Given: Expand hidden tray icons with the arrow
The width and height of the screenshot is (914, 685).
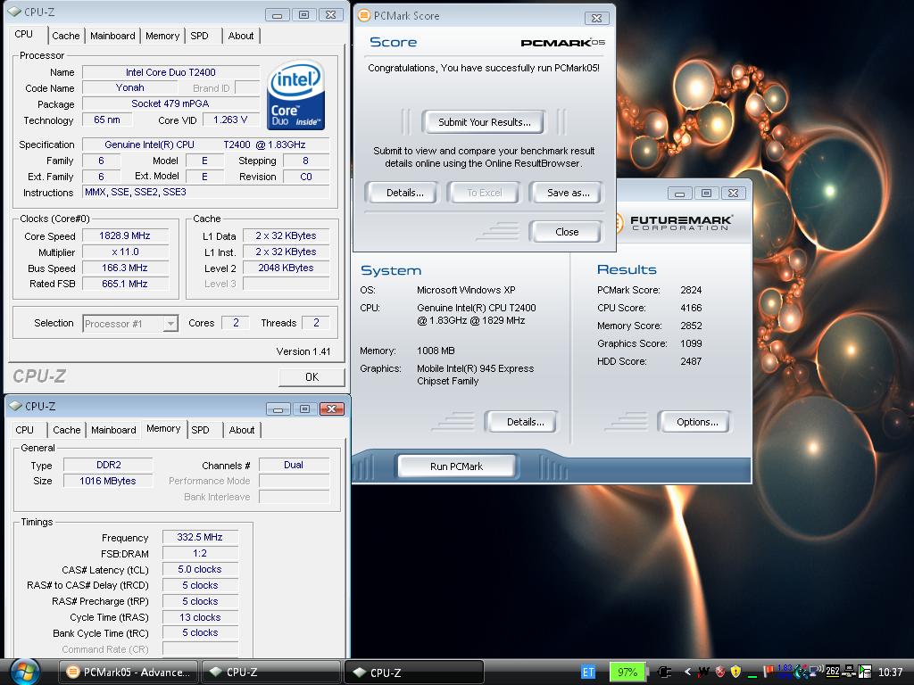Looking at the screenshot, I should (x=687, y=672).
